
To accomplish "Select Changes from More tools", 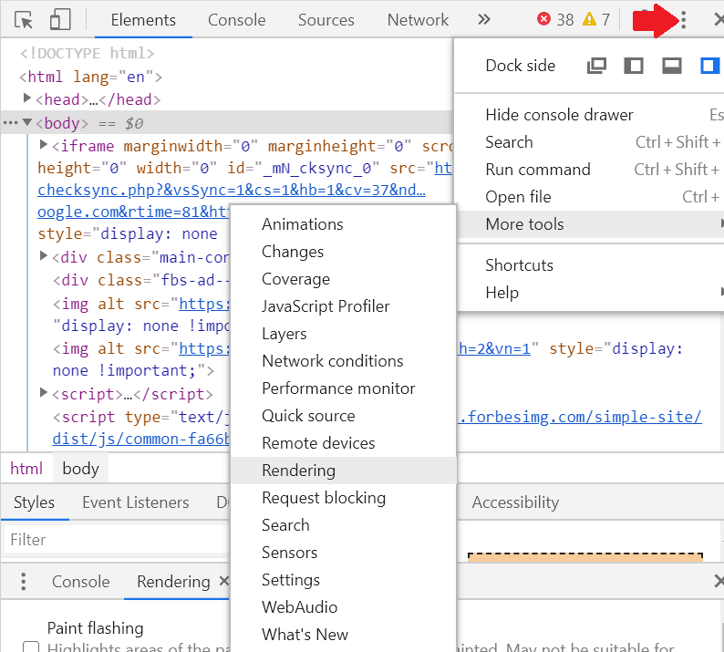I will [343, 252].
